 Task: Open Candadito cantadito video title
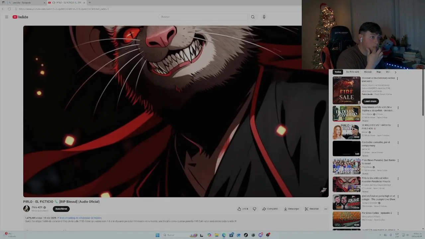pyautogui.click(x=376, y=144)
